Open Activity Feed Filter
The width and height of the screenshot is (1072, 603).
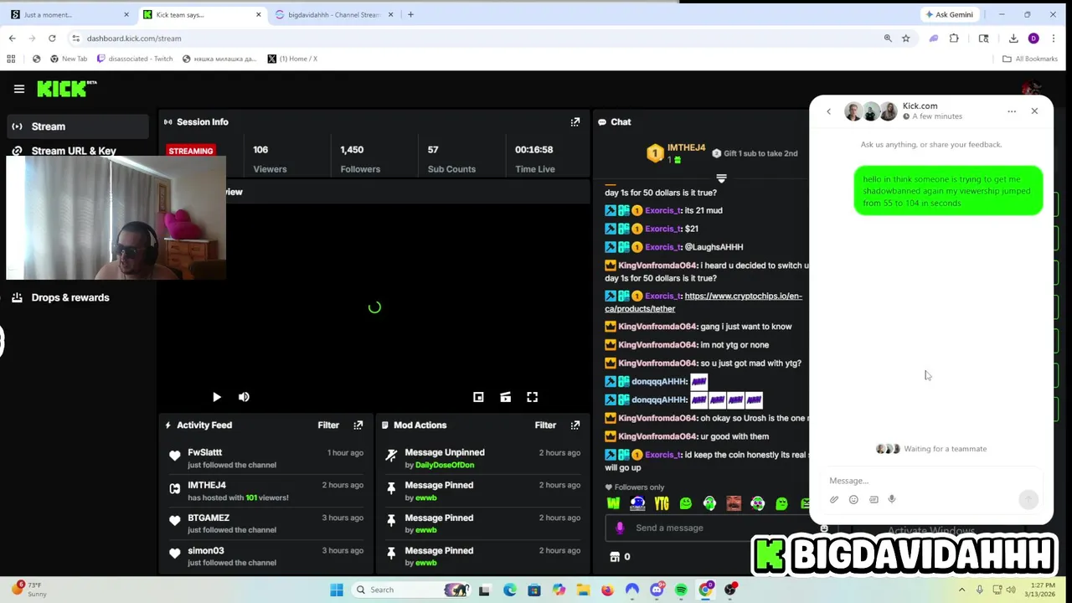coord(328,425)
